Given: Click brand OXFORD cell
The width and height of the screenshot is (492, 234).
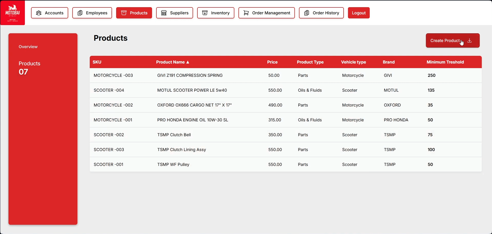Looking at the screenshot, I should tap(392, 105).
